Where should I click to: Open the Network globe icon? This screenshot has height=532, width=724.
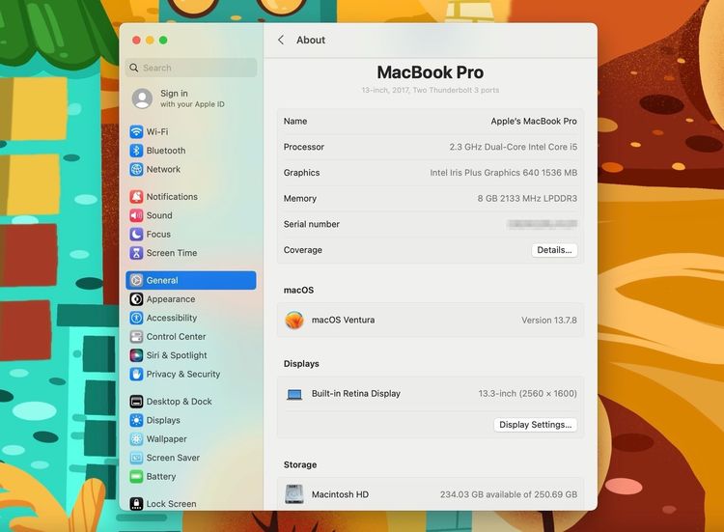point(136,170)
